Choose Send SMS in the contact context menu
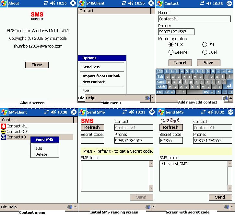The image size is (235, 218). [45, 139]
